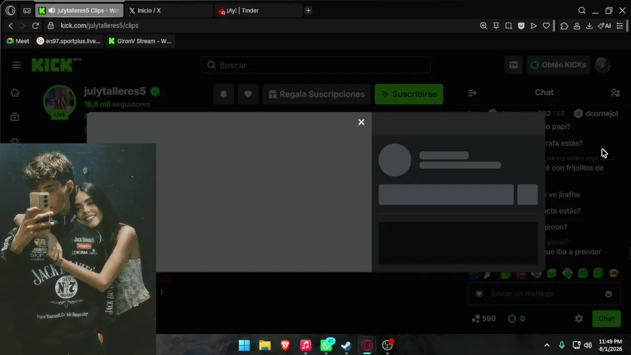Go back to the previous page
This screenshot has height=355, width=631.
coord(11,26)
